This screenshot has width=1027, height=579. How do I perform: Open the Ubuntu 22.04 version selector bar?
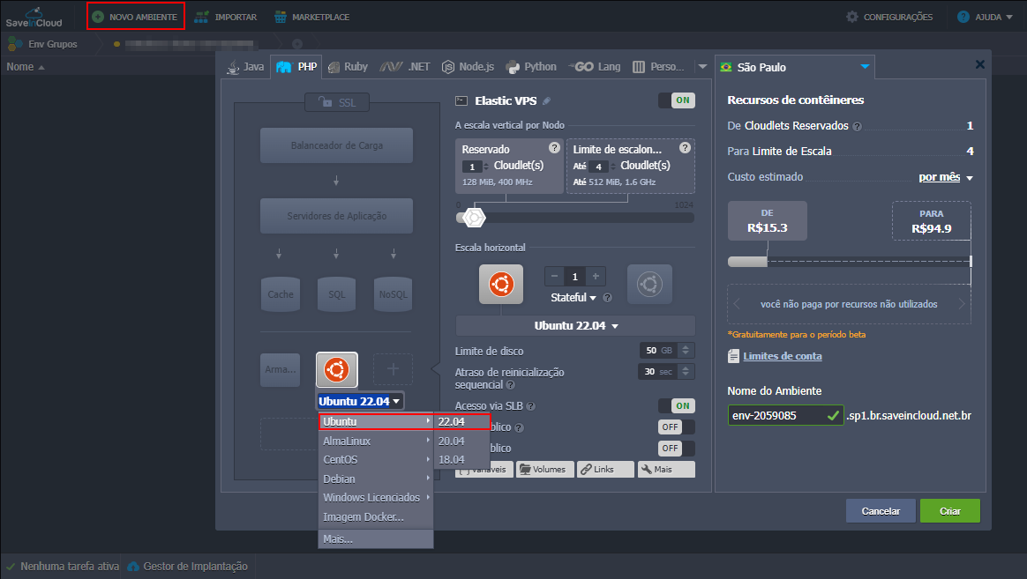pyautogui.click(x=575, y=326)
